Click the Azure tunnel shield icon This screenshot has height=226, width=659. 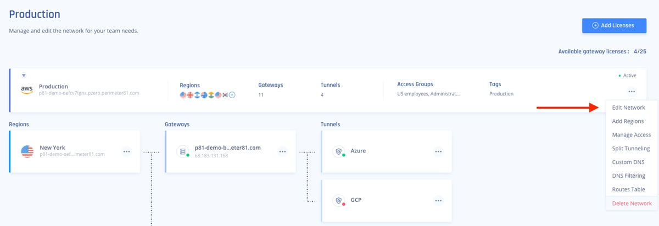coord(339,151)
